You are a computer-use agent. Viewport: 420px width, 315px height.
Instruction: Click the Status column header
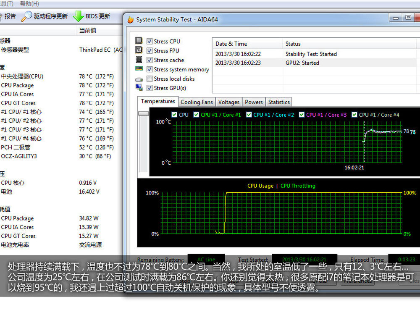(x=349, y=44)
